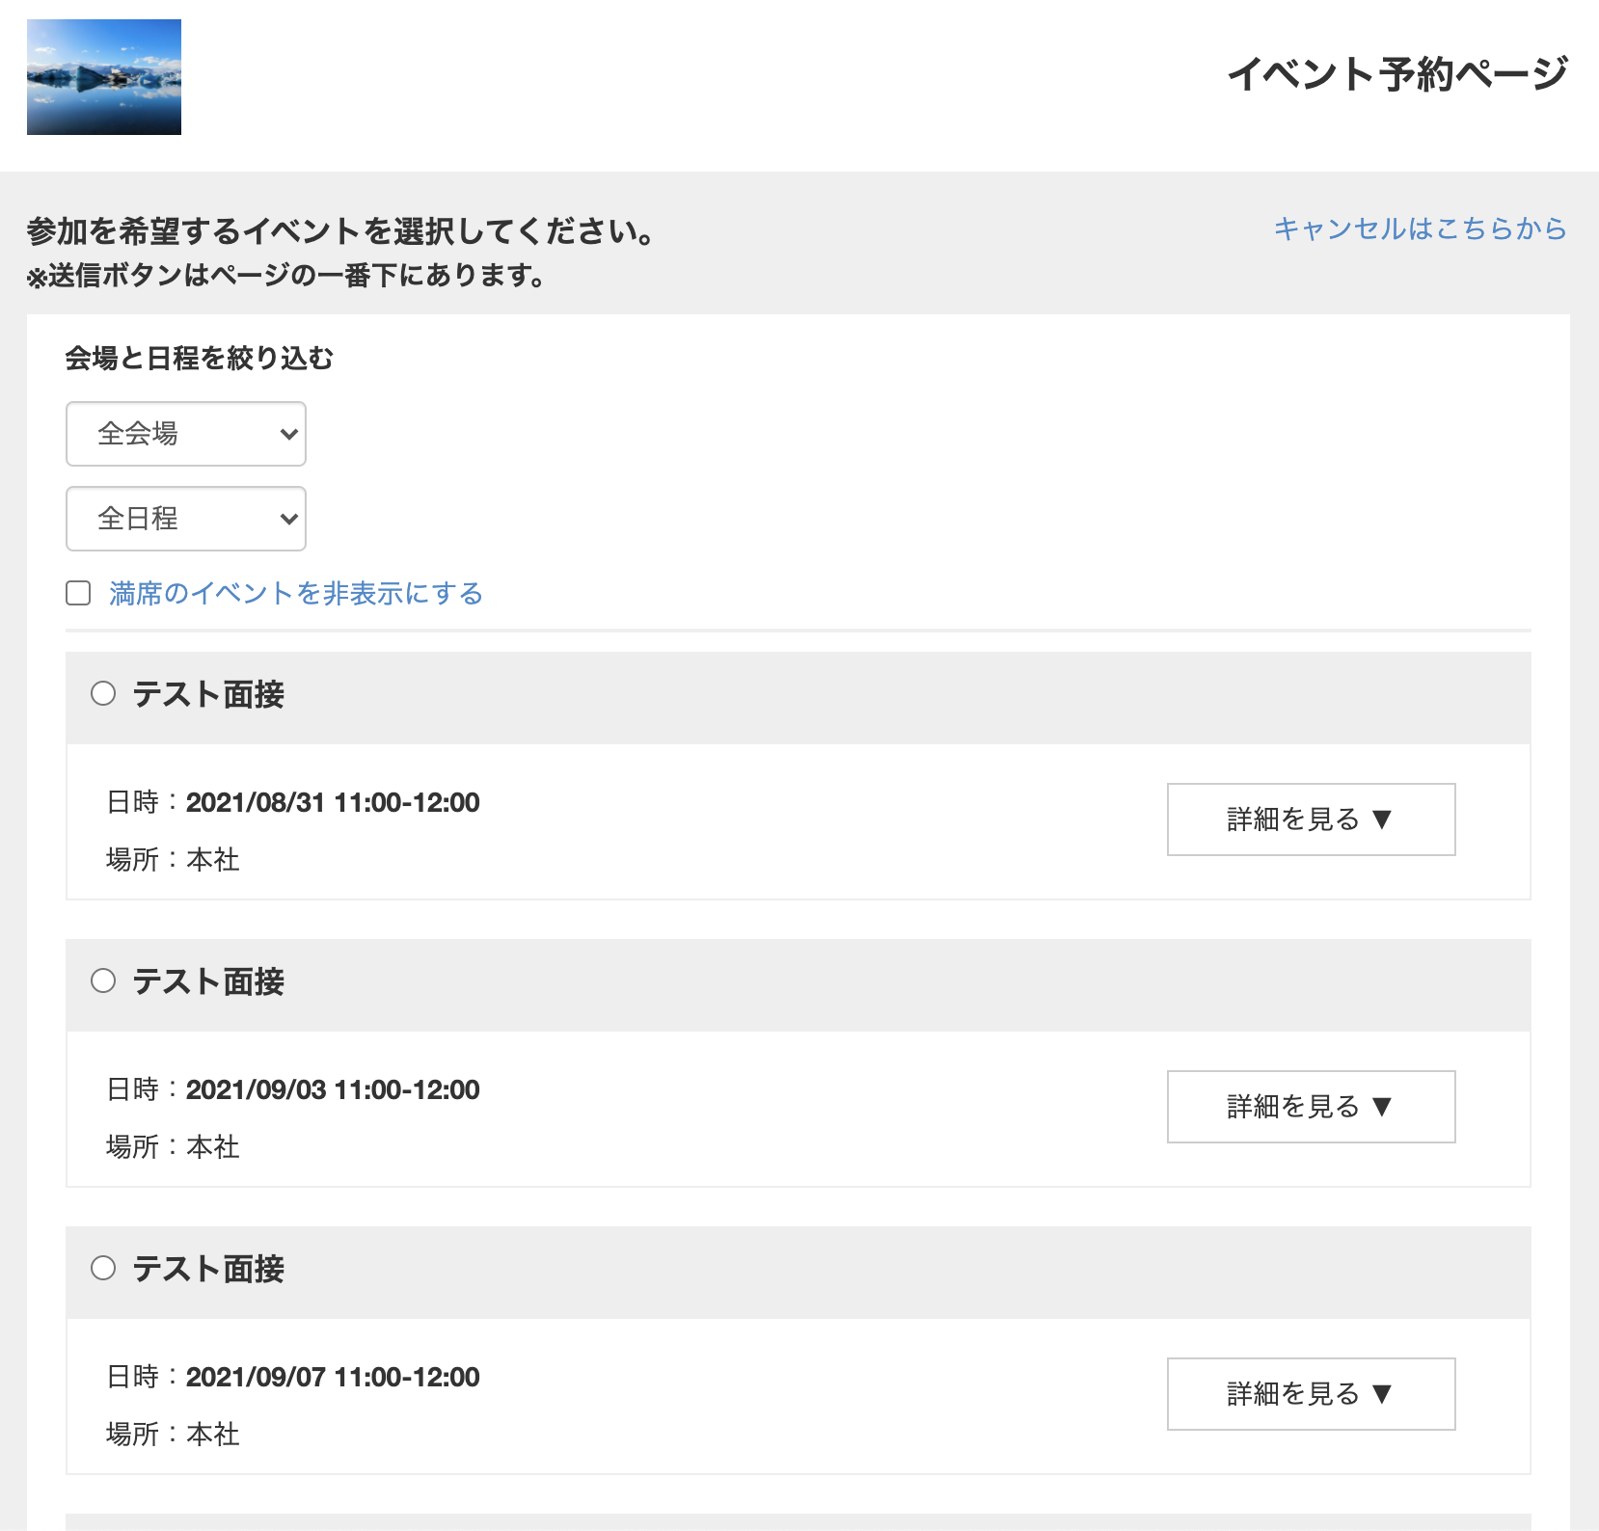Click the 全日程 dropdown chevron
The width and height of the screenshot is (1599, 1531).
(288, 519)
